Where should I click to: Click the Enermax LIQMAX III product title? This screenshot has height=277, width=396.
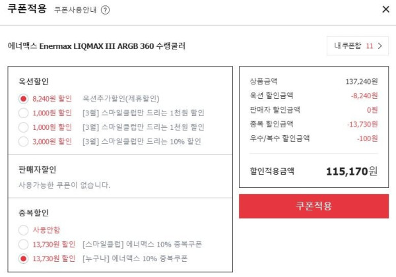point(96,46)
